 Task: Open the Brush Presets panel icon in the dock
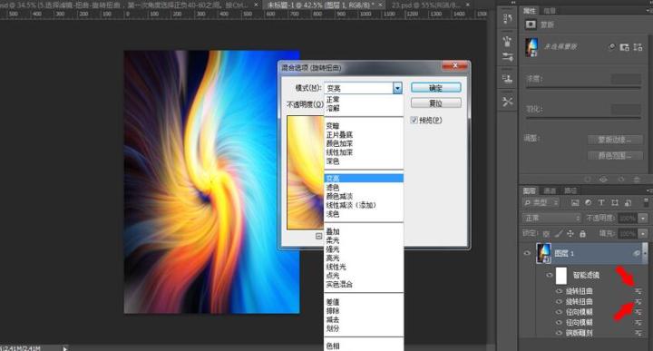tap(507, 41)
